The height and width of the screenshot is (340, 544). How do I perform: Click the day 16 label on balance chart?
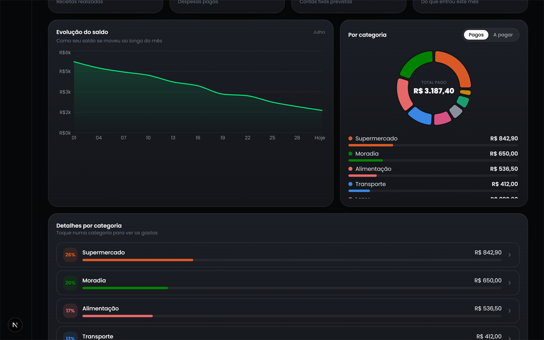pyautogui.click(x=198, y=138)
